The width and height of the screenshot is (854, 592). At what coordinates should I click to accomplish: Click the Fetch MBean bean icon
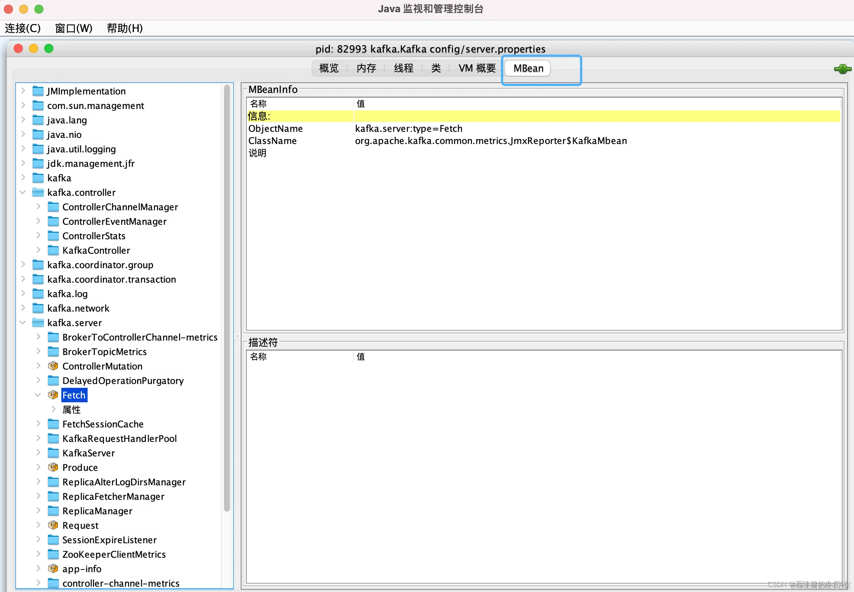pos(53,395)
